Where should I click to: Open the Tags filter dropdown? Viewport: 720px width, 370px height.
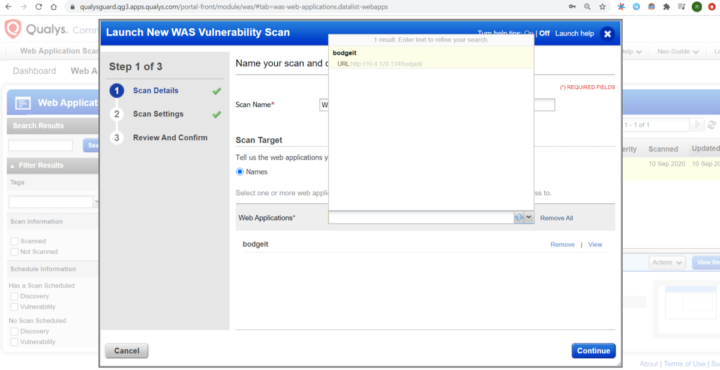(x=95, y=202)
